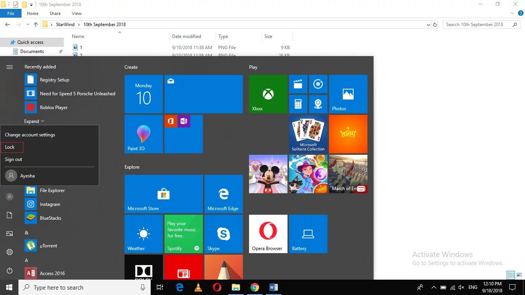The width and height of the screenshot is (525, 295).
Task: Open Task View on the taskbar
Action: click(x=160, y=287)
